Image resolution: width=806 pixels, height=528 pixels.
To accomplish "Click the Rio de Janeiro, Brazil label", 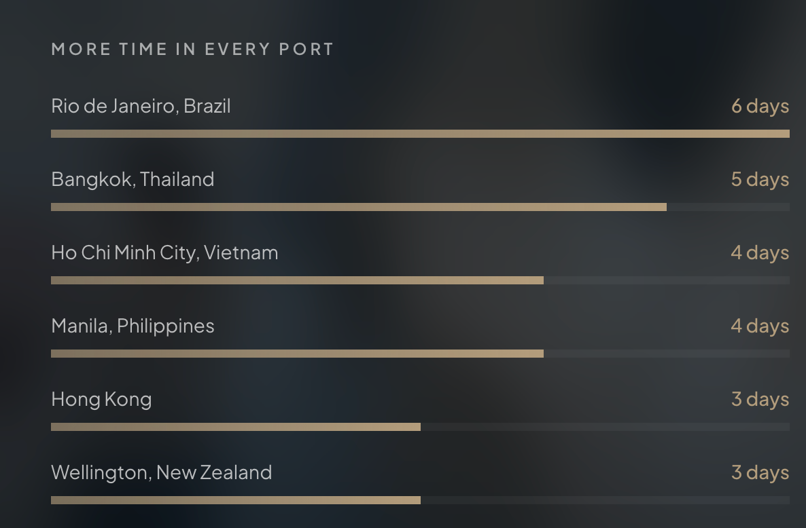I will tap(141, 107).
